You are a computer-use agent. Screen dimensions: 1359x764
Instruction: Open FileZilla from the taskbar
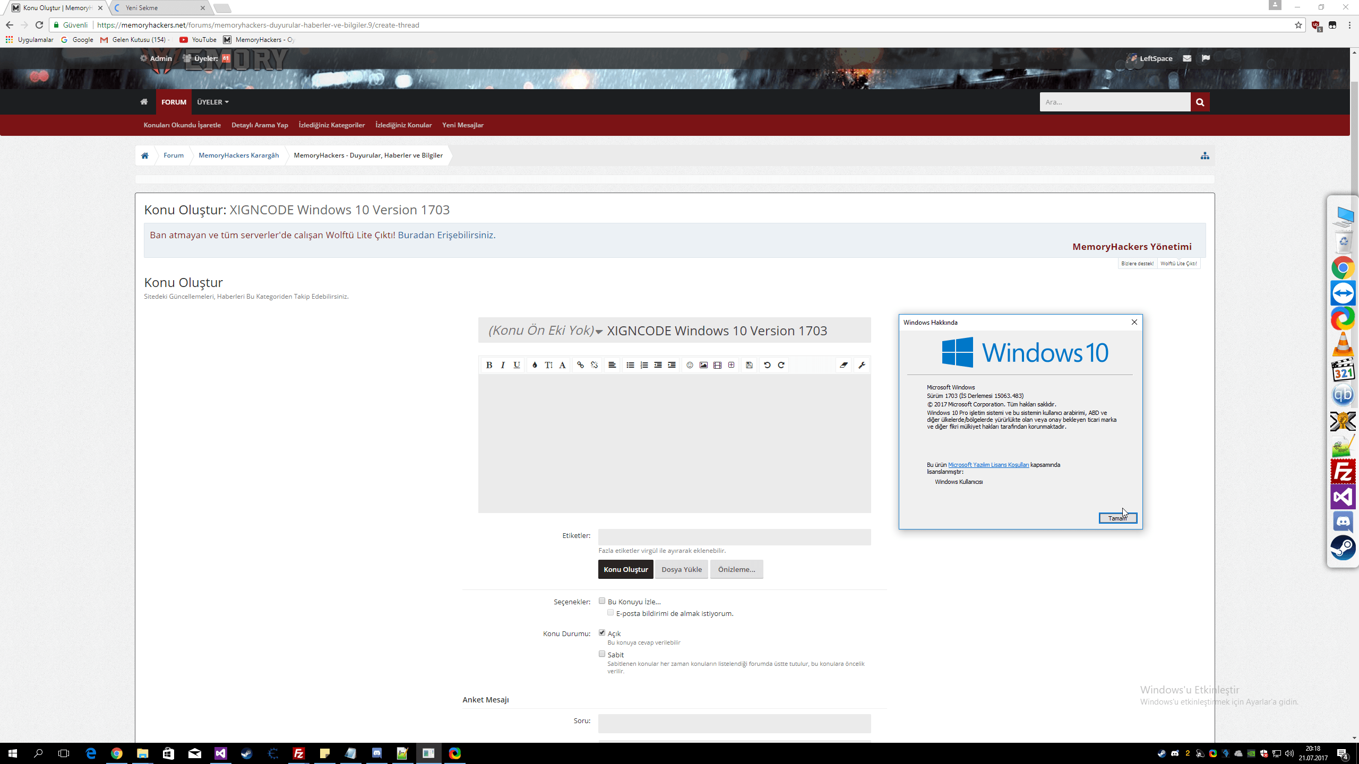299,753
